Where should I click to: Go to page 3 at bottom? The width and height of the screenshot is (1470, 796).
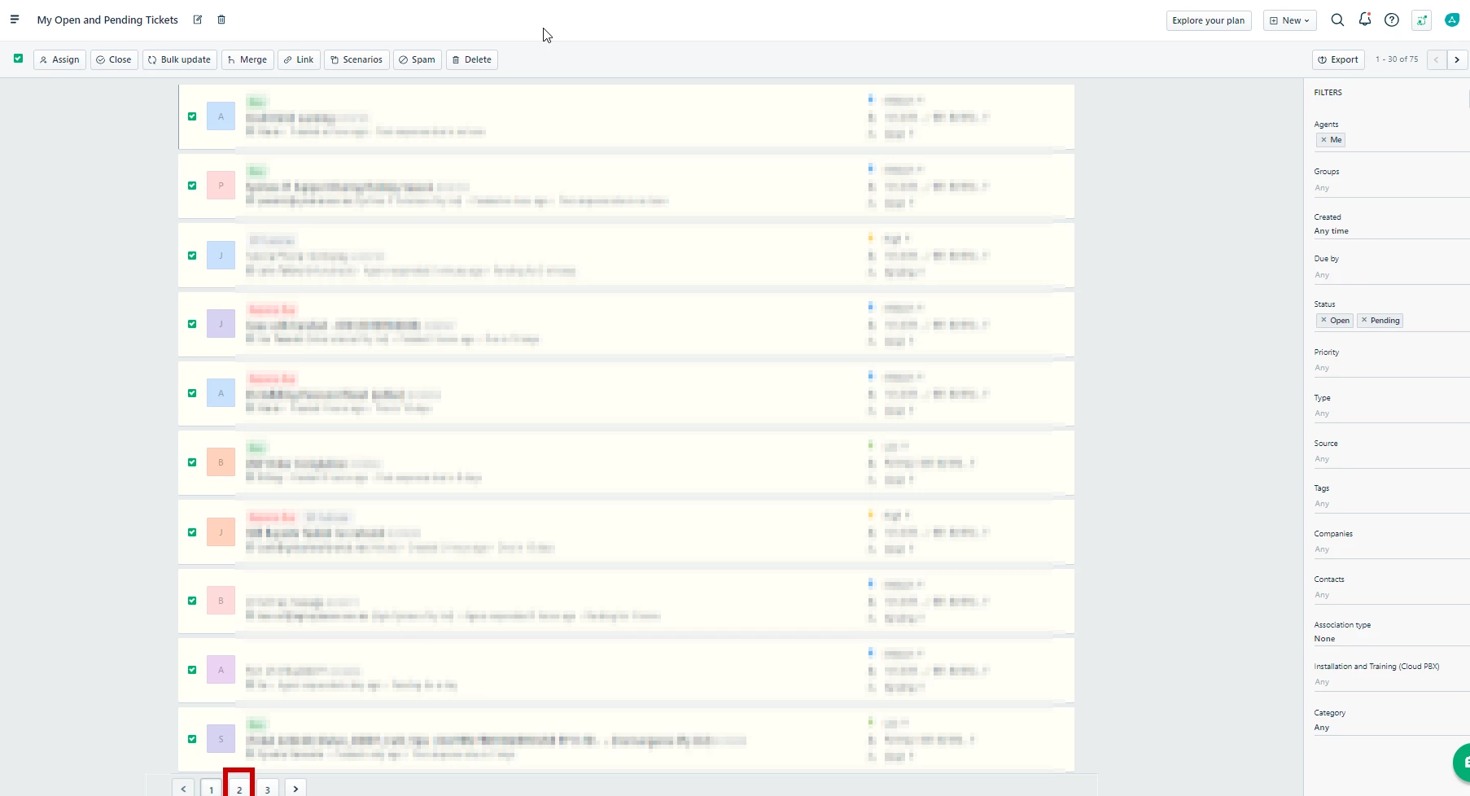click(x=267, y=789)
